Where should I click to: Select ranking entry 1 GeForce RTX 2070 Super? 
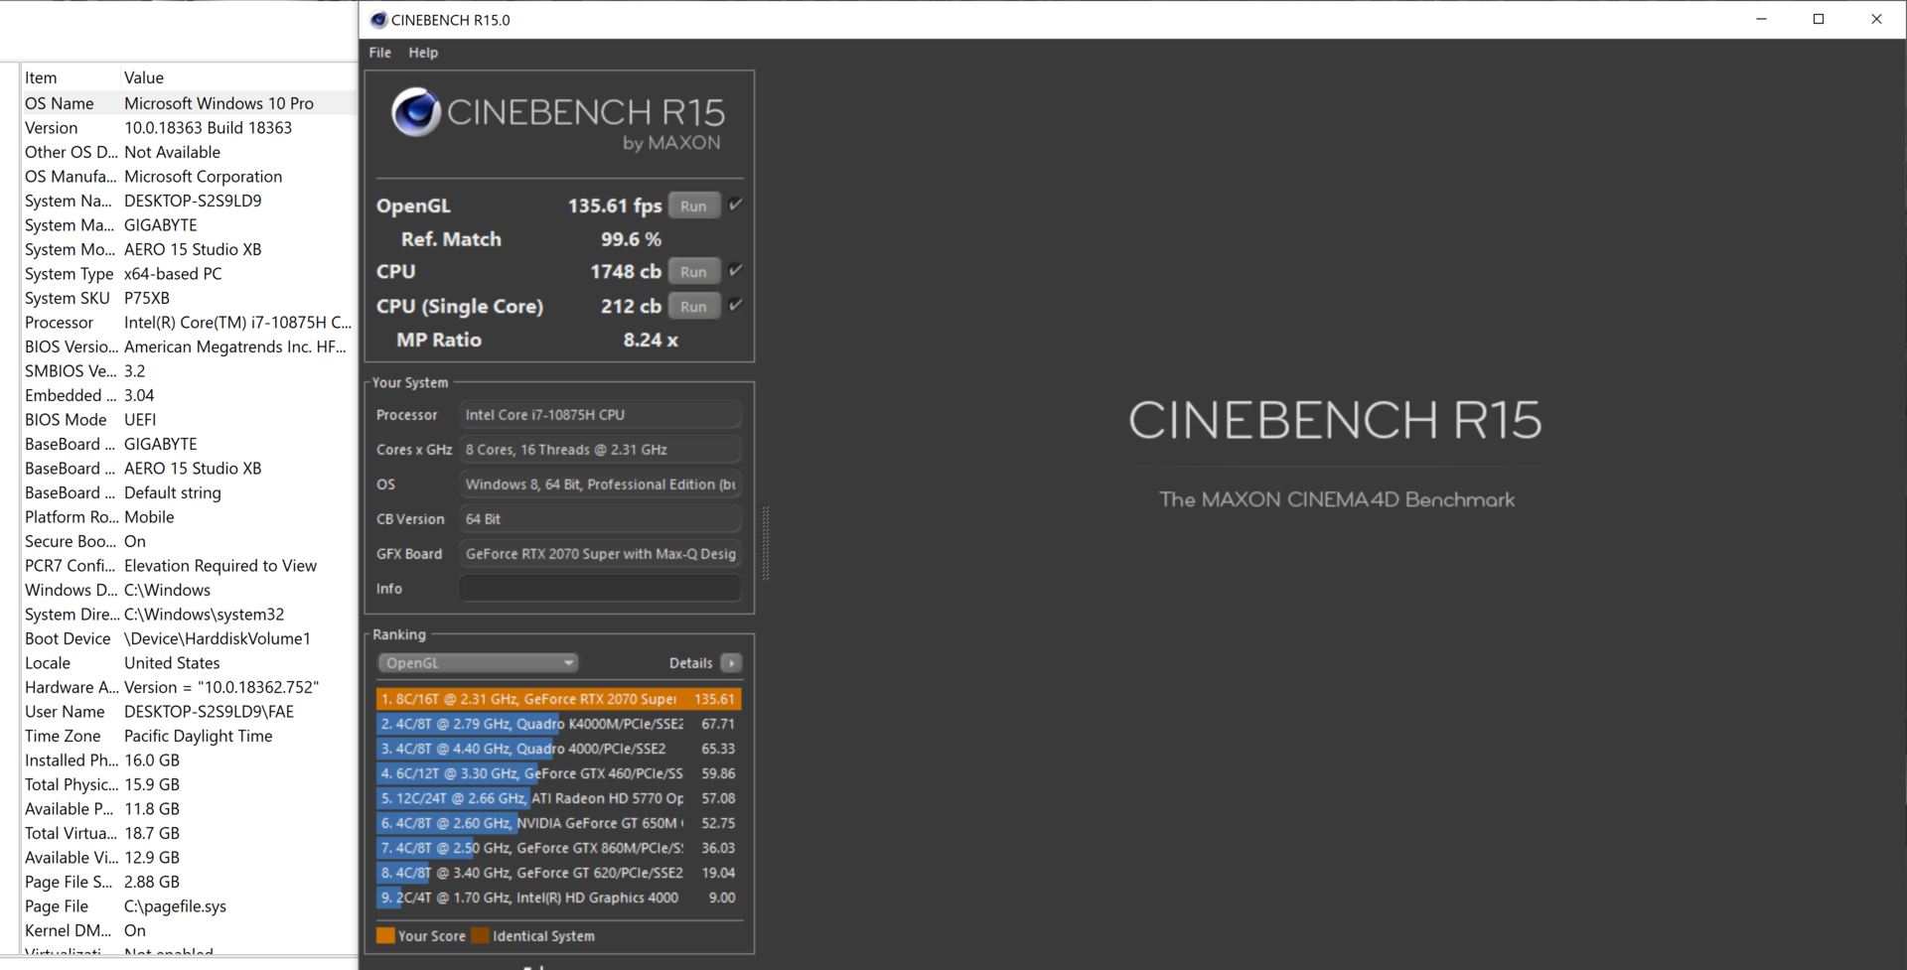coord(558,699)
